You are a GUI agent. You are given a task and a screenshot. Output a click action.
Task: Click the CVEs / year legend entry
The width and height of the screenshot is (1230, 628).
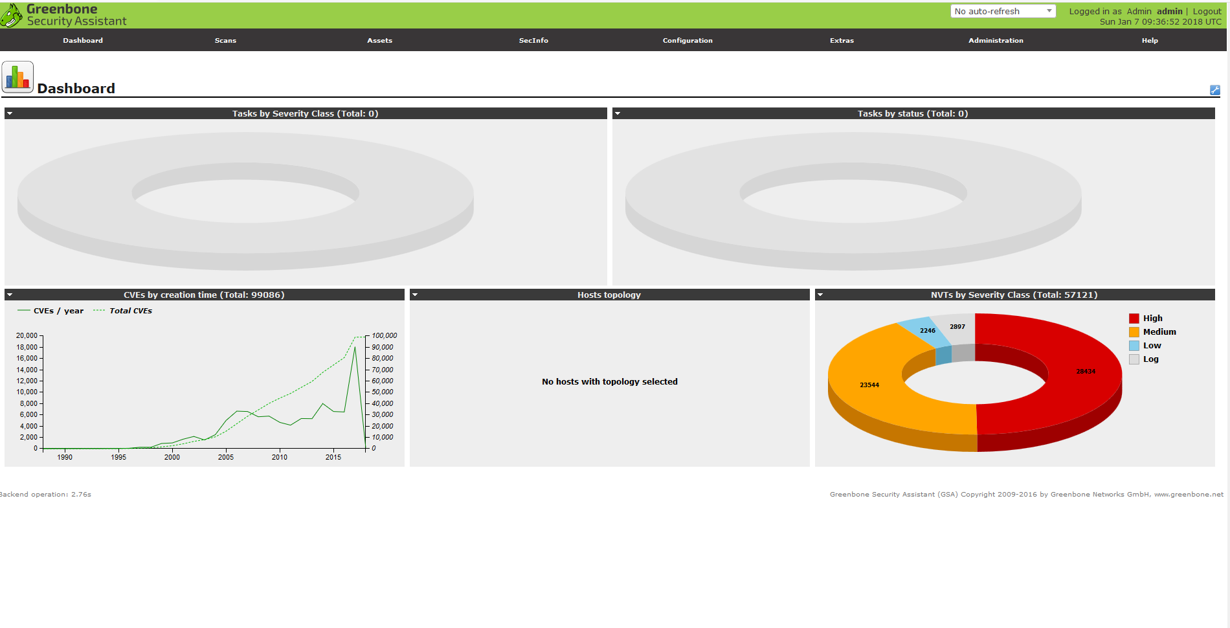[50, 311]
